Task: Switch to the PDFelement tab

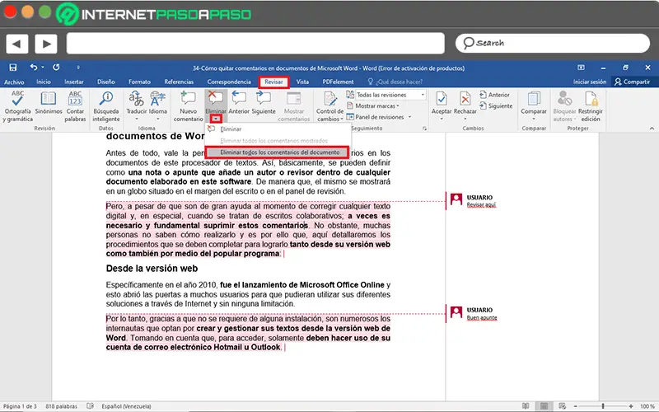Action: click(x=338, y=82)
